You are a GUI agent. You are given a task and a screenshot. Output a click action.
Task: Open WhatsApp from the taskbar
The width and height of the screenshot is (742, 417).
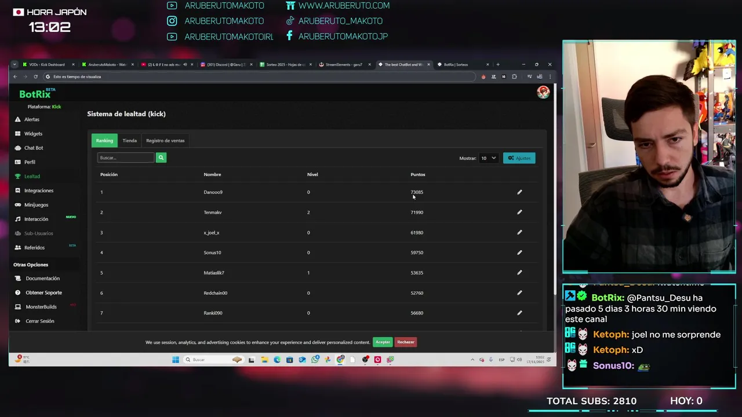point(315,360)
